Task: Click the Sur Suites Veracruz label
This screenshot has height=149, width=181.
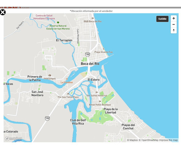Action: pyautogui.click(x=97, y=95)
